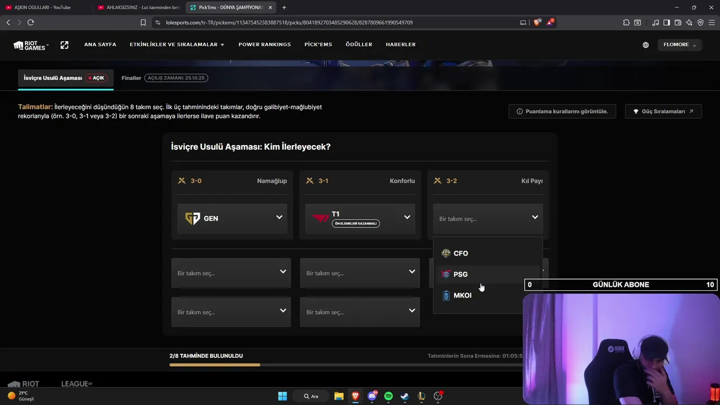Viewport: 720px width, 405px height.
Task: Reload the page with refresh icon
Action: (30, 22)
